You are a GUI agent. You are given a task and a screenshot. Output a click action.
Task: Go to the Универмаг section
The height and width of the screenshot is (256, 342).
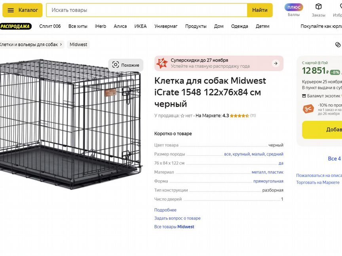[166, 26]
